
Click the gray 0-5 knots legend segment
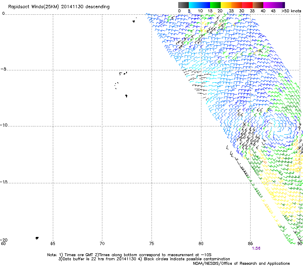[183, 5]
